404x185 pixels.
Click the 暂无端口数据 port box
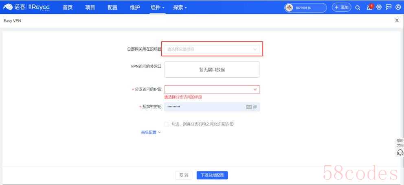point(212,70)
